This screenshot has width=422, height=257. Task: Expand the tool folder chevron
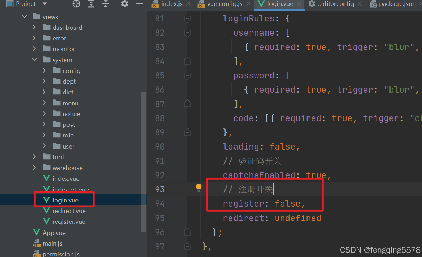(x=34, y=157)
